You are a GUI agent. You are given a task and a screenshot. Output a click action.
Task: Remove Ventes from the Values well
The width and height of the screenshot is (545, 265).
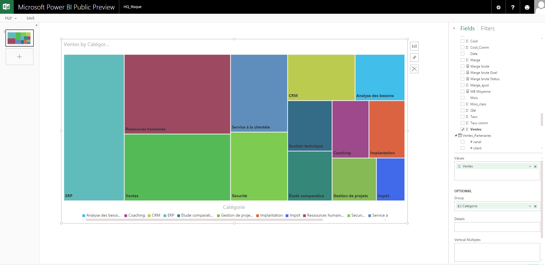point(535,167)
